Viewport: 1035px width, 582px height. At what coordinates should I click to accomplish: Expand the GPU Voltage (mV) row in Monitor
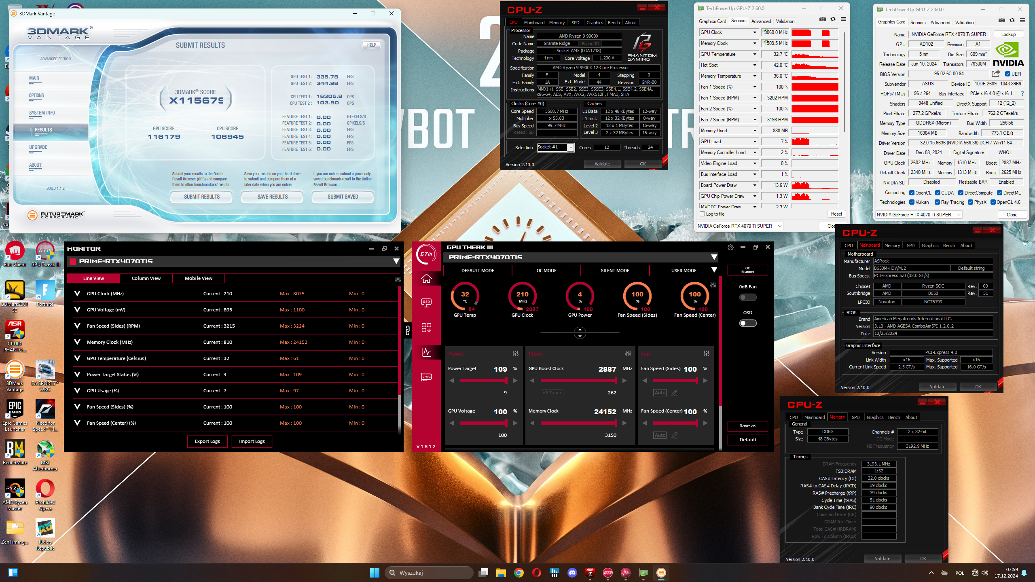(77, 310)
